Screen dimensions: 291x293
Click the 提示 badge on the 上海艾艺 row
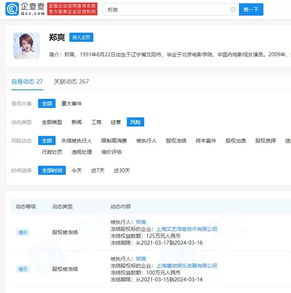pos(23,233)
